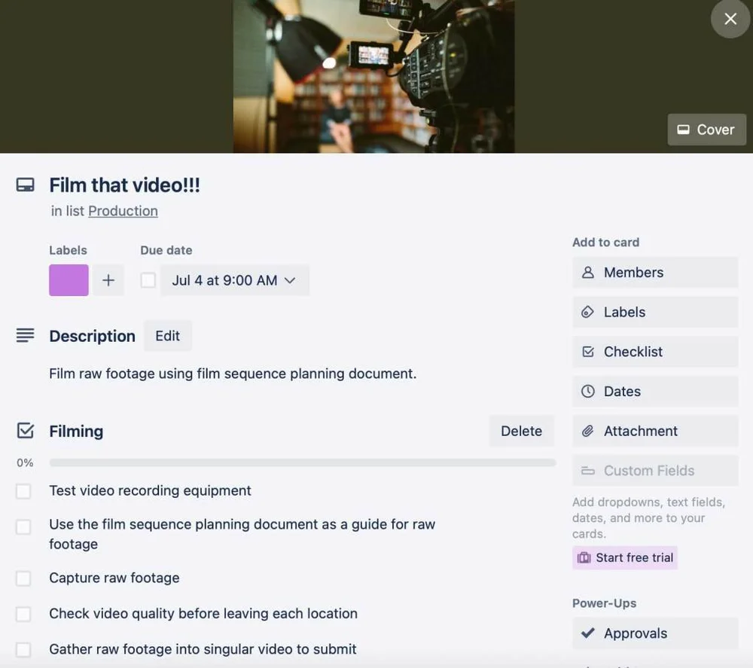The image size is (753, 668).
Task: Open the Cover options button
Action: 706,130
